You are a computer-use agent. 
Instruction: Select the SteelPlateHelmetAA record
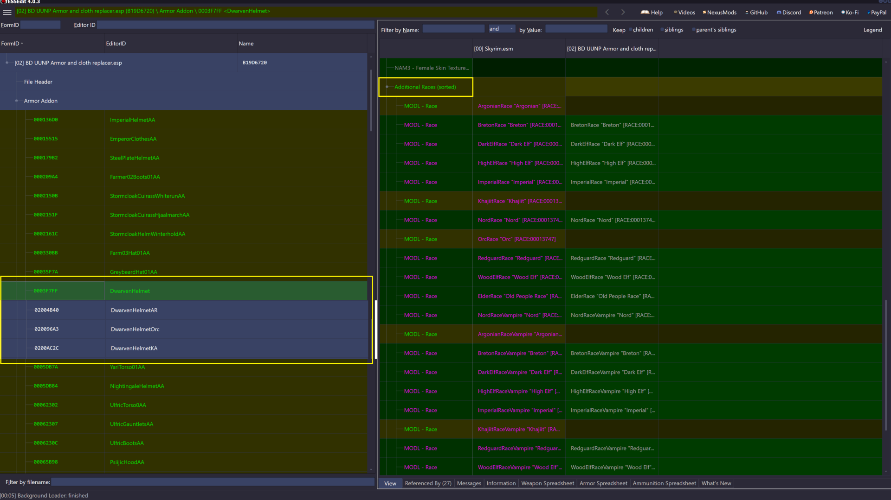coord(183,158)
